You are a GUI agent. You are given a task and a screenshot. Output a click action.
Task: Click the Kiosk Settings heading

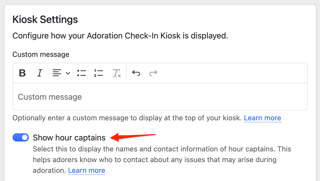pos(45,20)
